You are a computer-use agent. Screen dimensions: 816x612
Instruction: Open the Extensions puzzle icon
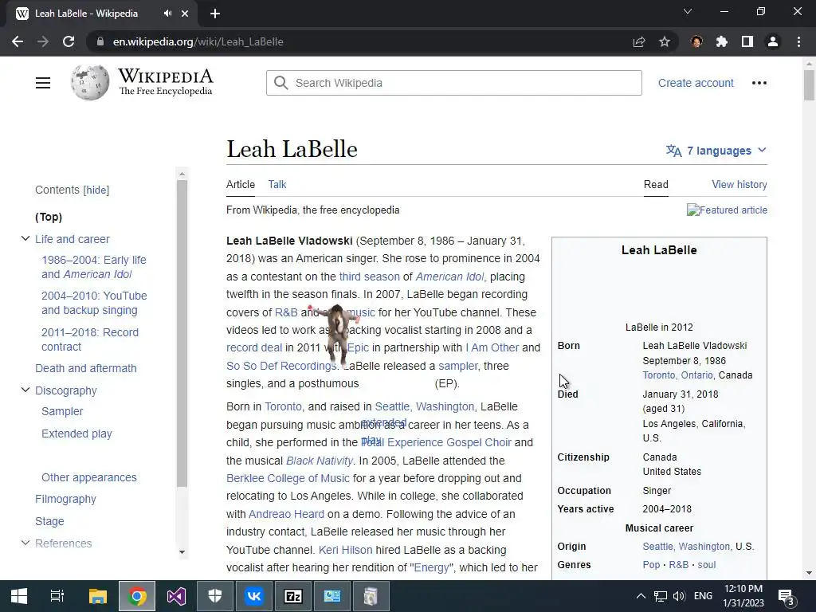click(x=722, y=41)
